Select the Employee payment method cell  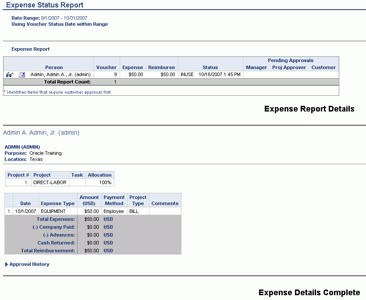[x=114, y=211]
